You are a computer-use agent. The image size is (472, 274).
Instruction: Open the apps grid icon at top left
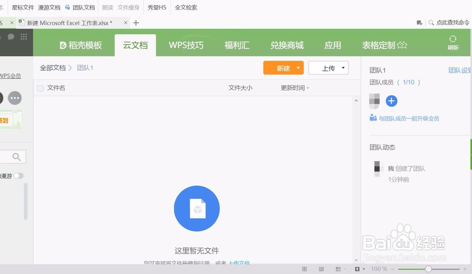pos(24,36)
